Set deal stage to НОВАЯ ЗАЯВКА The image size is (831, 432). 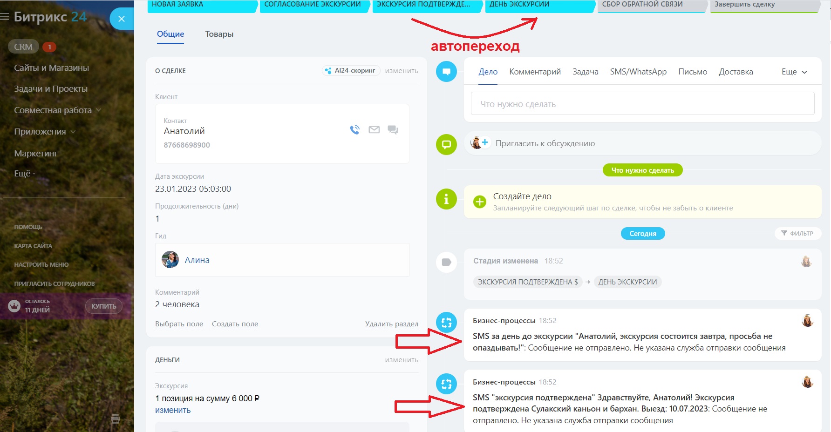(203, 6)
